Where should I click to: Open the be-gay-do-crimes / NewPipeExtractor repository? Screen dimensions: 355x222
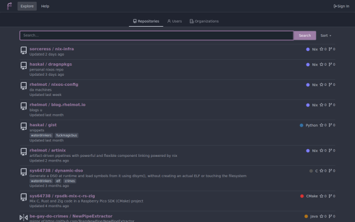[71, 216]
